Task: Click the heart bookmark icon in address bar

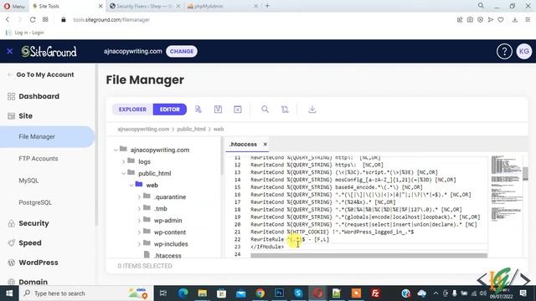Action: 501,20
